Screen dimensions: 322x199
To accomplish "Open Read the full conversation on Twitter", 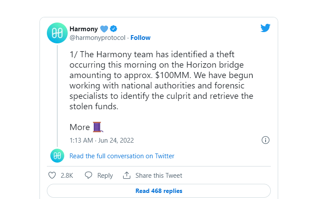I will point(122,156).
